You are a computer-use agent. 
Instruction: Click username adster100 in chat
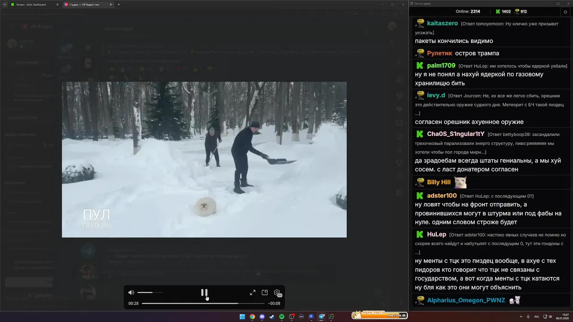[442, 195]
